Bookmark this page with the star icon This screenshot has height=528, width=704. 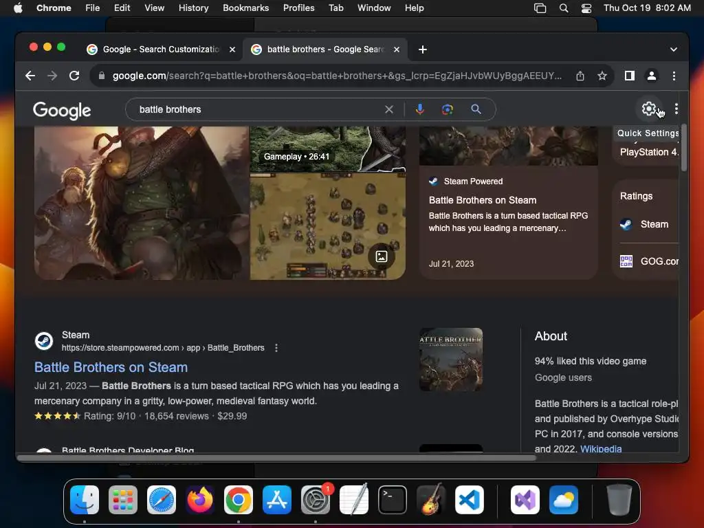[x=602, y=76]
